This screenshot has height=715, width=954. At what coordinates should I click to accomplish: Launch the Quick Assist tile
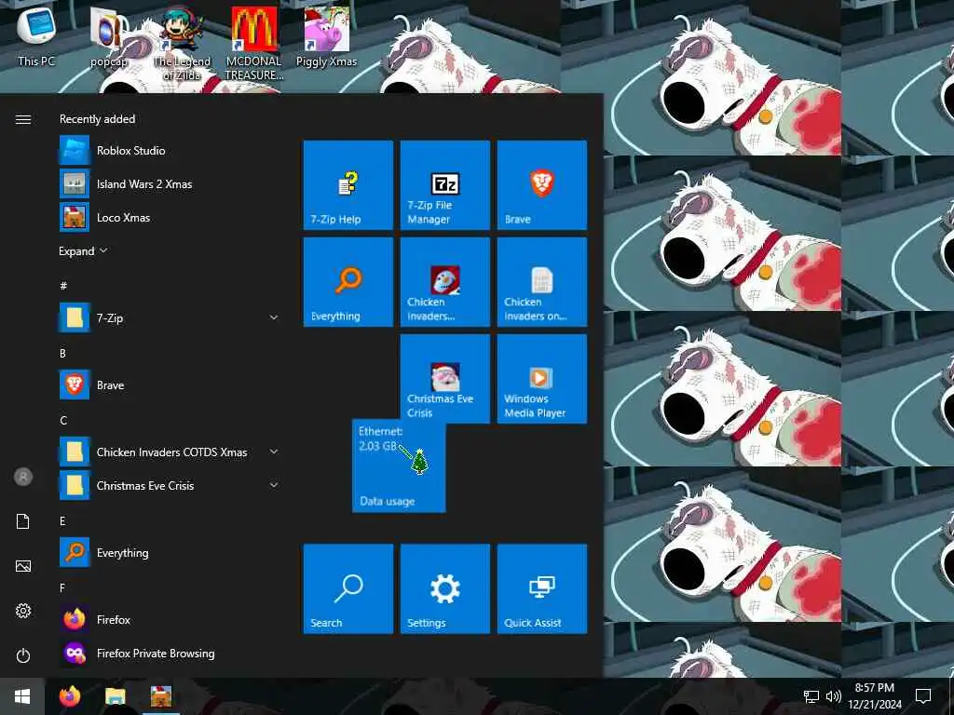pyautogui.click(x=541, y=588)
